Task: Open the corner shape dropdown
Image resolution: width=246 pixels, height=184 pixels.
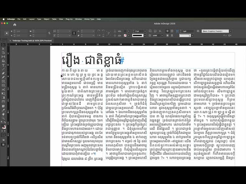Action: [192, 36]
